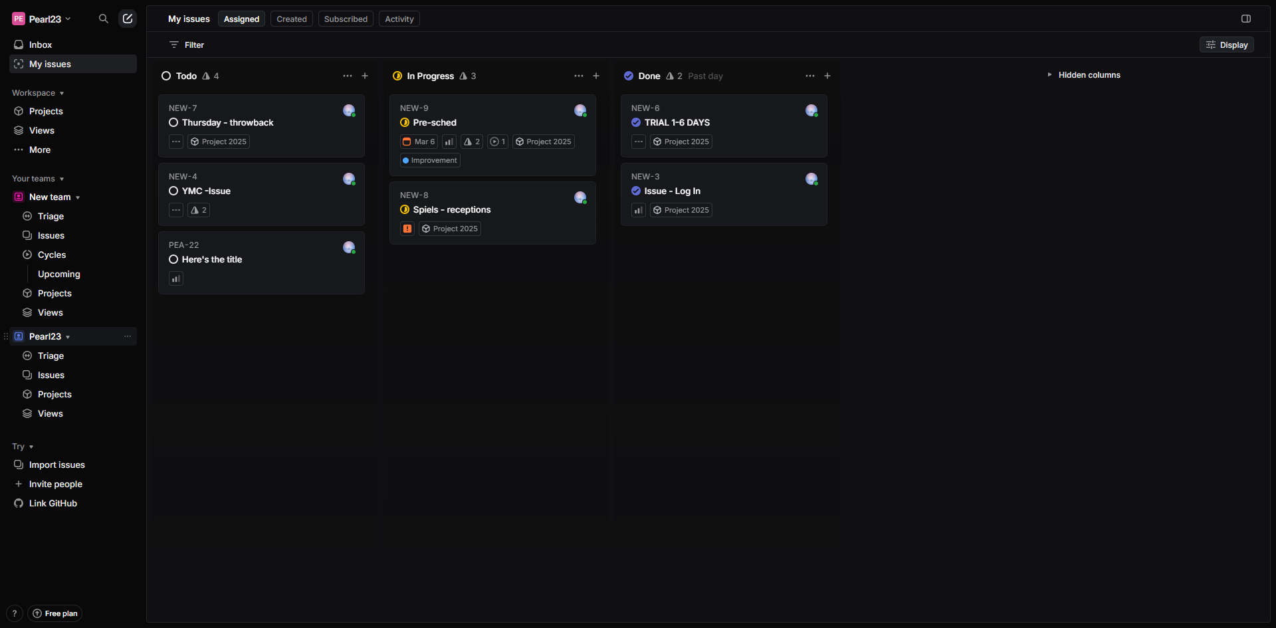The height and width of the screenshot is (628, 1276).
Task: Open Triage under Pearl23 team
Action: click(x=78, y=356)
